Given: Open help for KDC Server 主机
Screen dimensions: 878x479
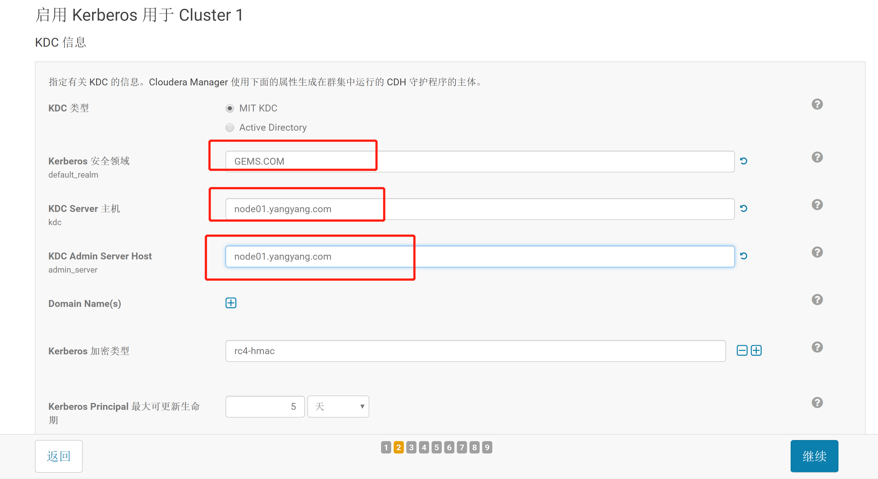Looking at the screenshot, I should pyautogui.click(x=817, y=205).
